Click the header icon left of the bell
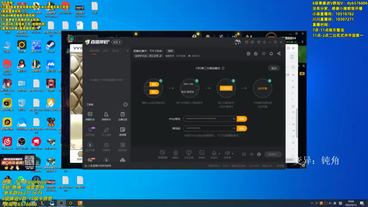This screenshot has width=368, height=207. (x=264, y=53)
